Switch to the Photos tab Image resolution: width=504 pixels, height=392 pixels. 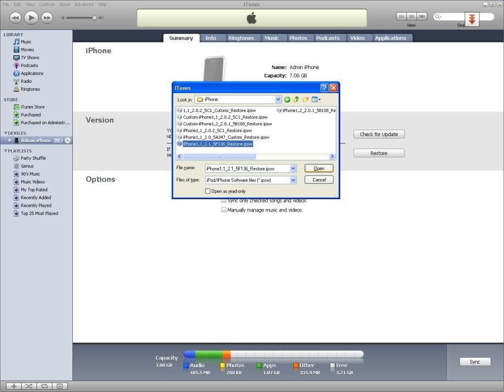point(298,38)
